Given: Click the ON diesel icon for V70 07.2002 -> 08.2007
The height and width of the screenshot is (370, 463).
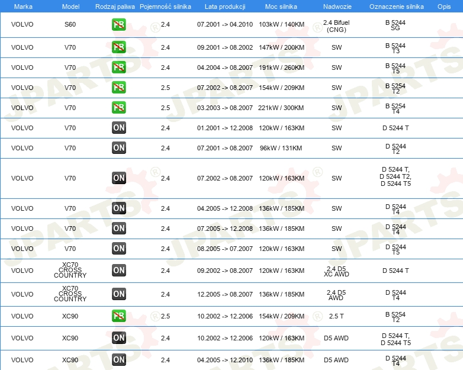Looking at the screenshot, I should [x=118, y=178].
